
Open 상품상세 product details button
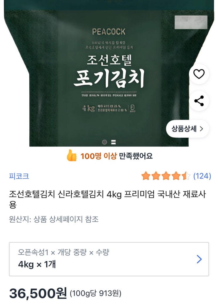click(187, 129)
